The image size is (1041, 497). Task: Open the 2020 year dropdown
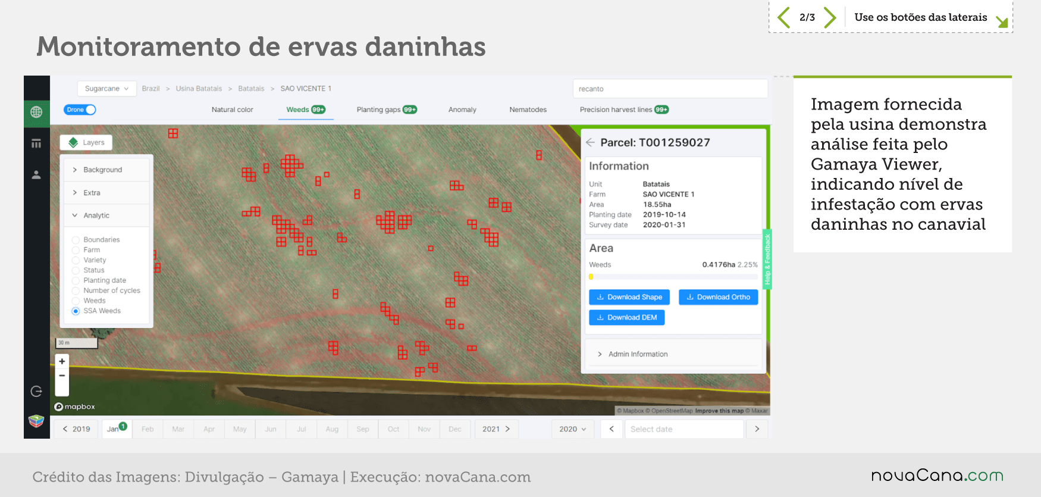pyautogui.click(x=573, y=429)
